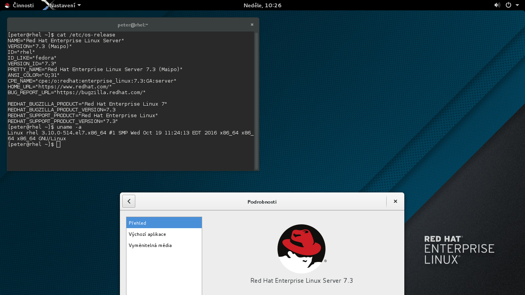The width and height of the screenshot is (525, 295).
Task: Click the text Red Hat Enterprise Linux Server 7.3
Action: coord(302,280)
